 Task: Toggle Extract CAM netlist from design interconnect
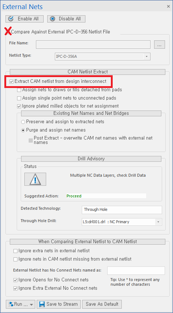[x=12, y=81]
